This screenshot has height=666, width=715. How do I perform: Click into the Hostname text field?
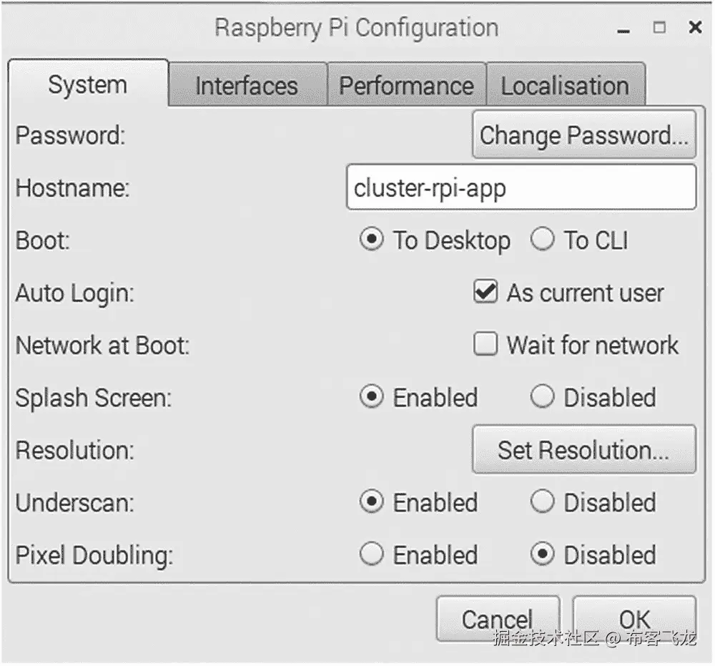521,188
